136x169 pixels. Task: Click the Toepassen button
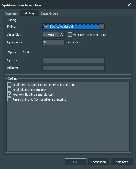(98, 162)
